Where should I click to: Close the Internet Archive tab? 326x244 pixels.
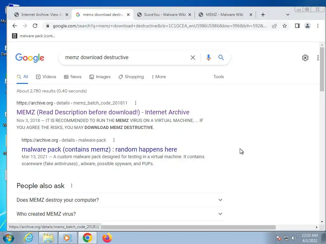(67, 15)
